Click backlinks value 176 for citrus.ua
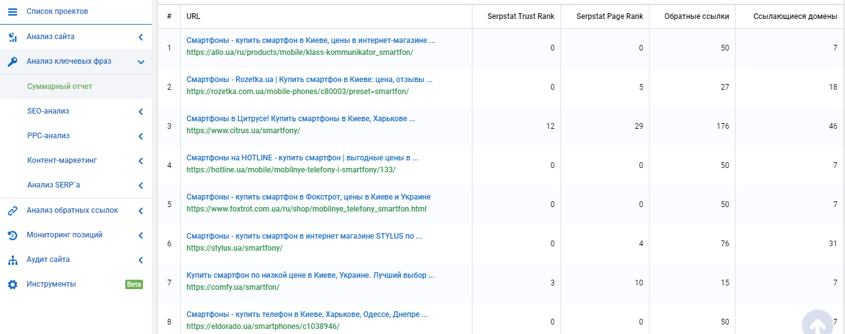The height and width of the screenshot is (334, 845). click(x=723, y=126)
